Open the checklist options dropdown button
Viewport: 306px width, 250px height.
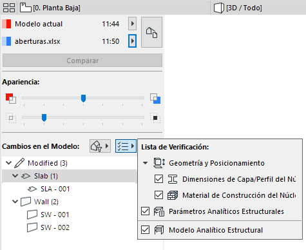(126, 146)
